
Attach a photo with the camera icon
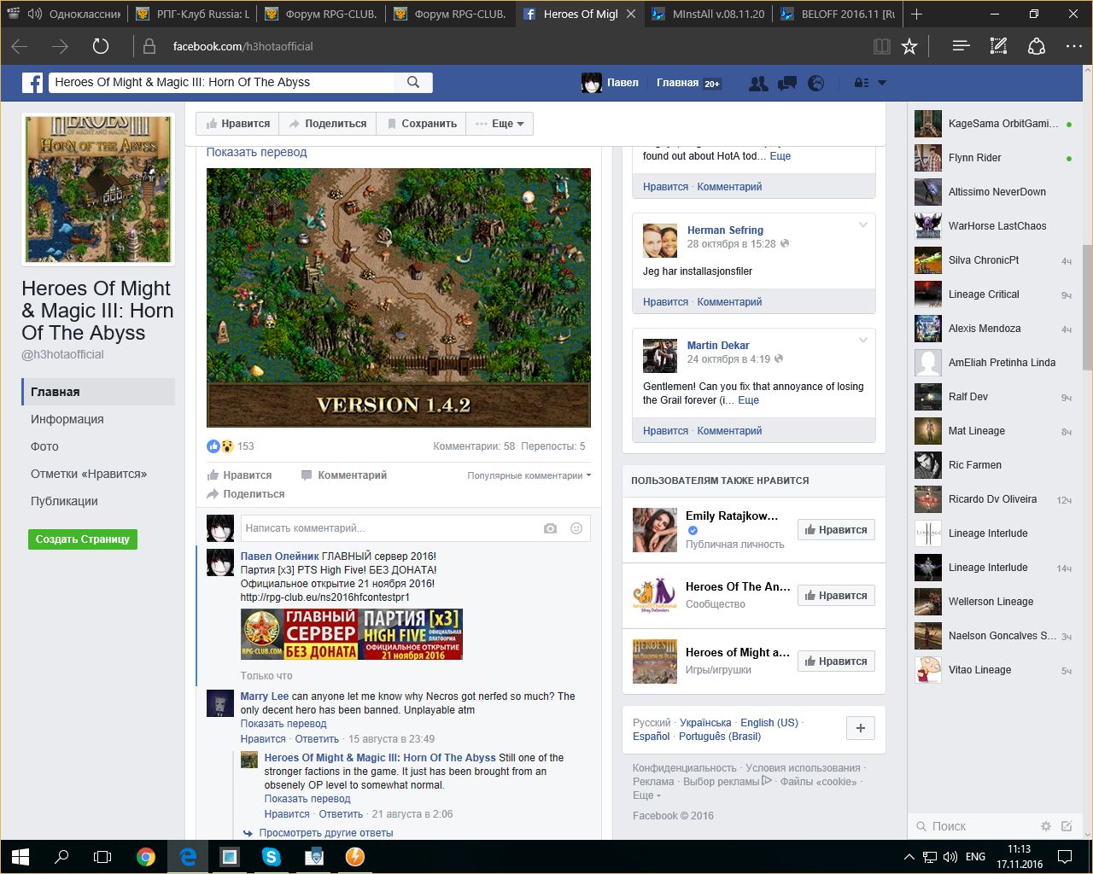(550, 528)
